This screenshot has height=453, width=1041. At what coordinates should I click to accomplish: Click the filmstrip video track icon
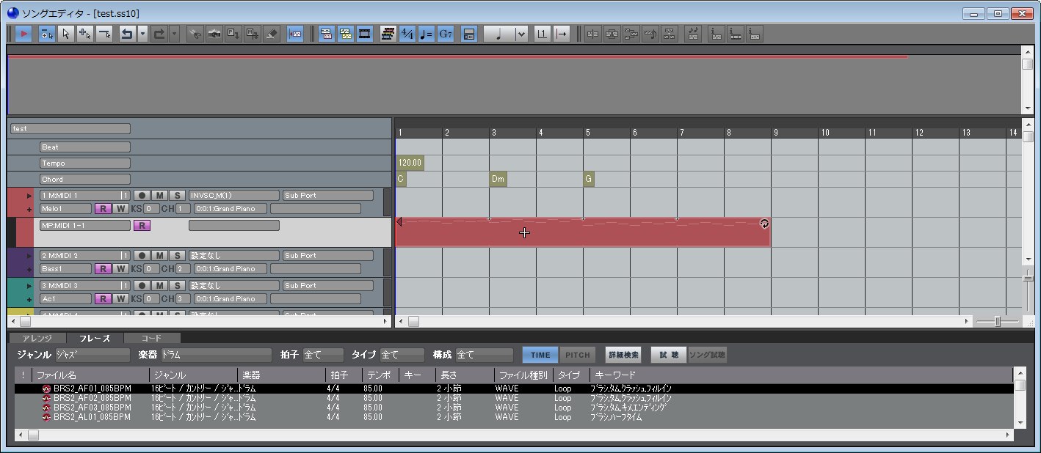[364, 34]
